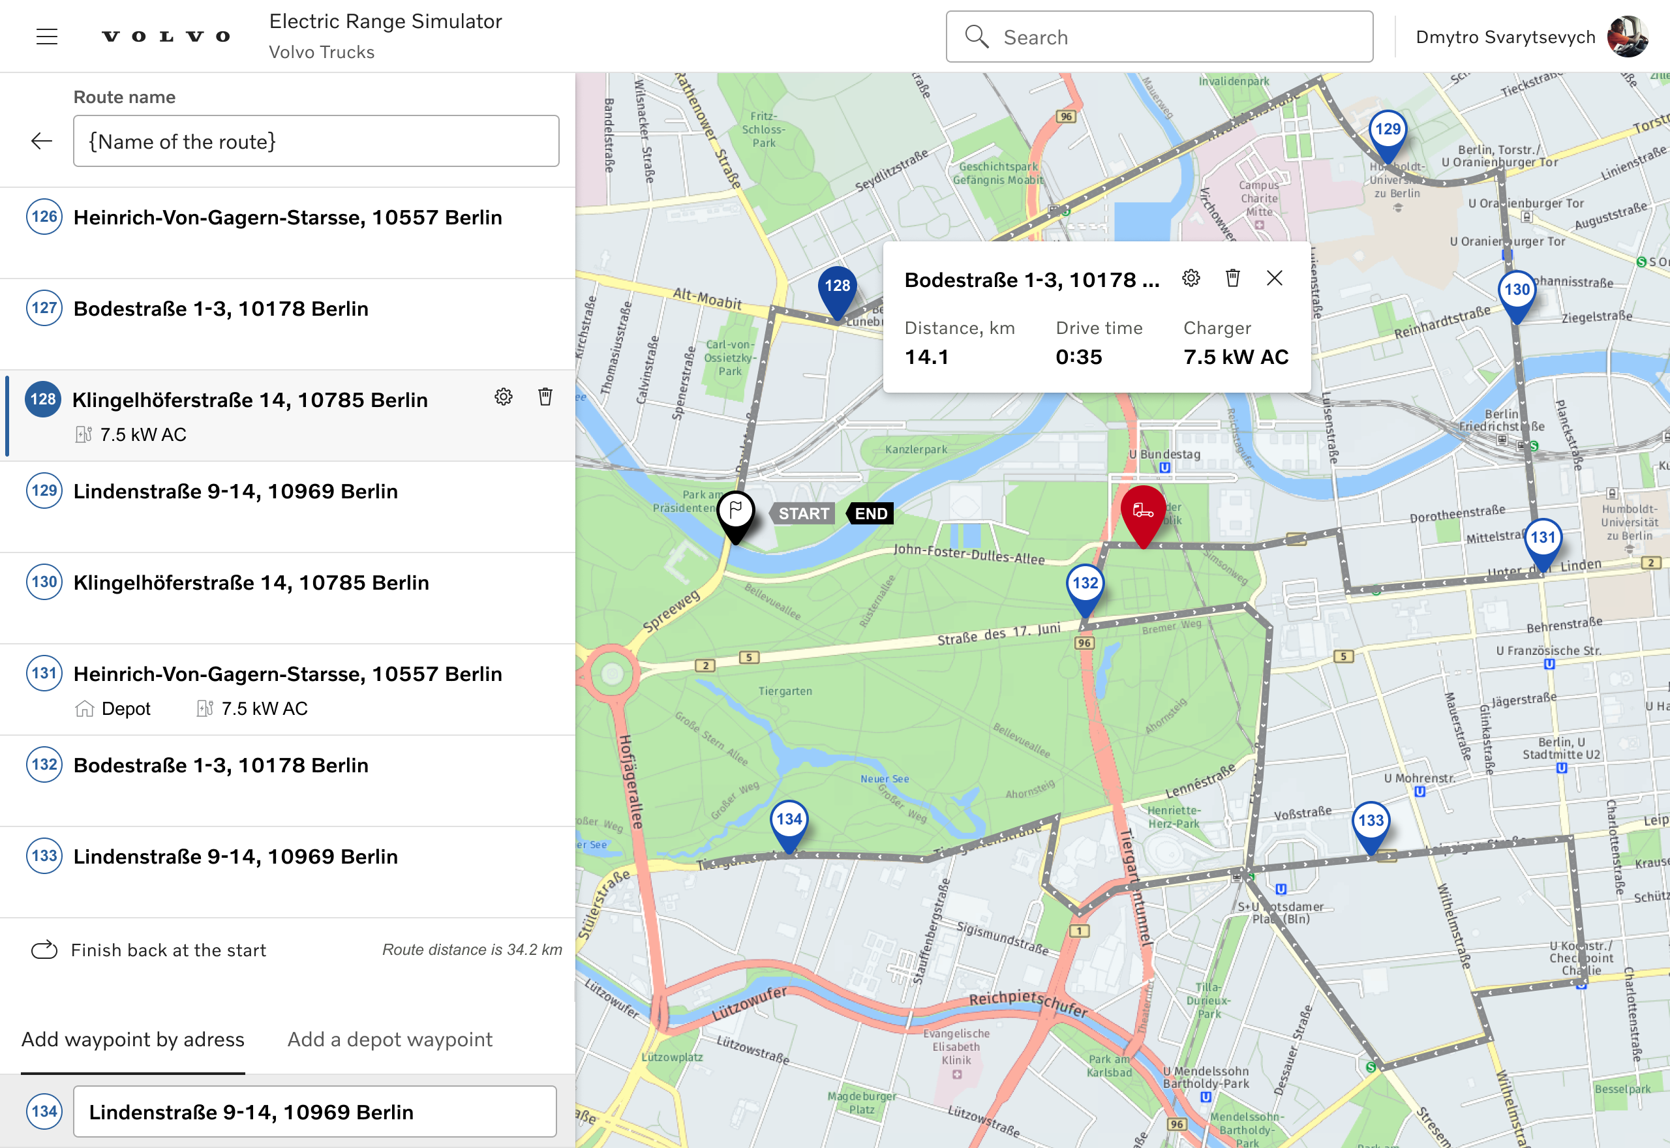Switch to Add a depot waypoint tab
The width and height of the screenshot is (1670, 1148).
[x=390, y=1039]
